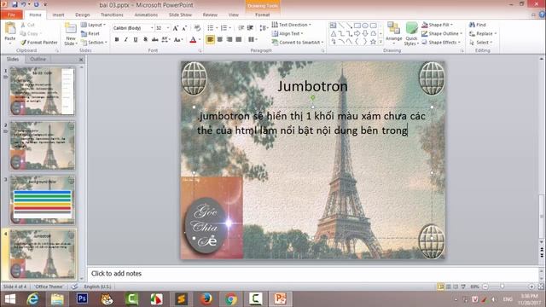Align text right
This screenshot has width=546, height=307.
pos(229,39)
